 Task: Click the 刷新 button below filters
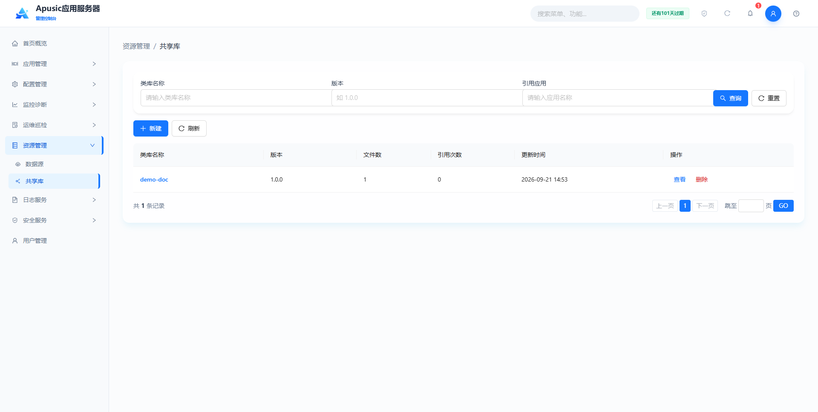click(189, 128)
